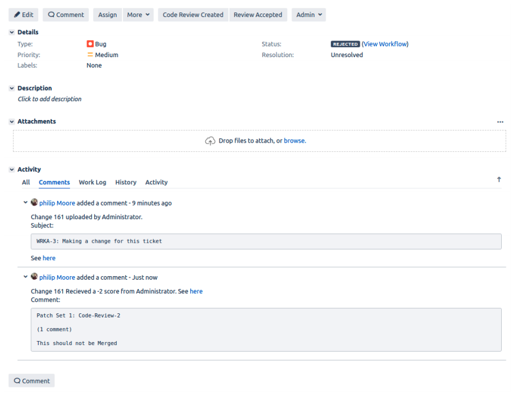Click the Bug type icon
This screenshot has width=530, height=394.
point(91,44)
